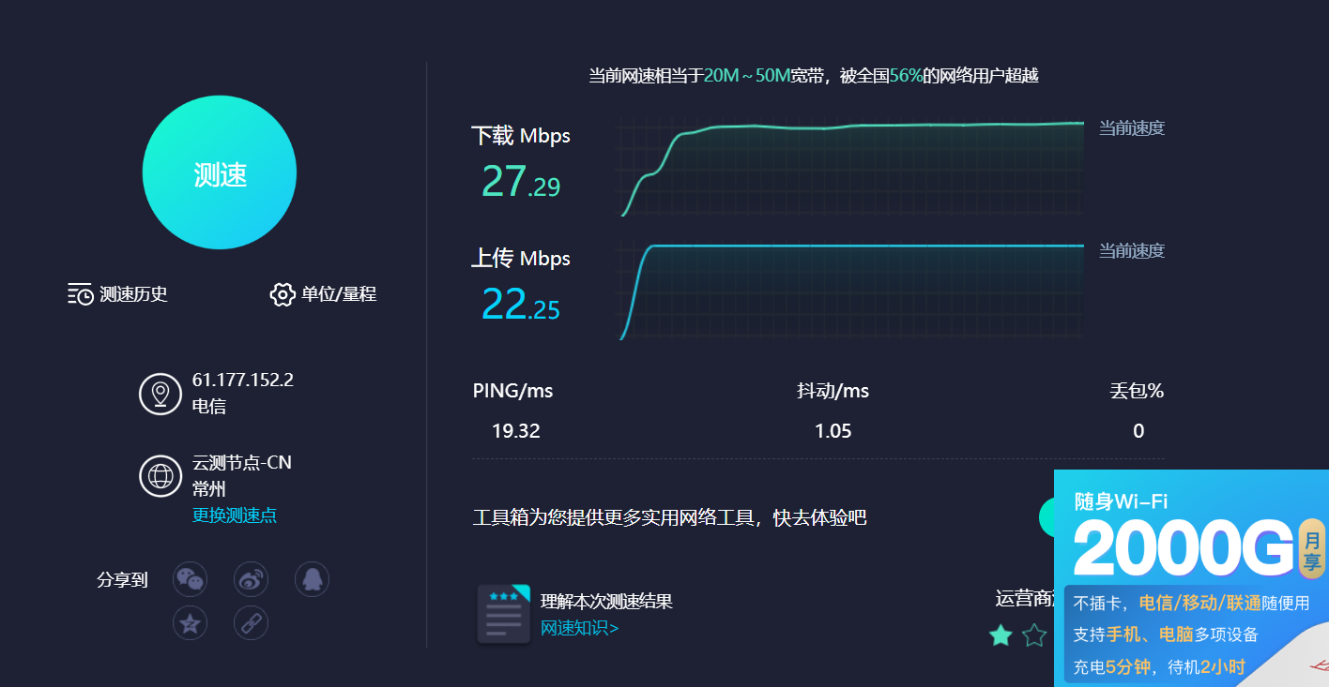Image resolution: width=1329 pixels, height=687 pixels.
Task: Click the IP address 61.177.152.2
Action: tap(243, 380)
